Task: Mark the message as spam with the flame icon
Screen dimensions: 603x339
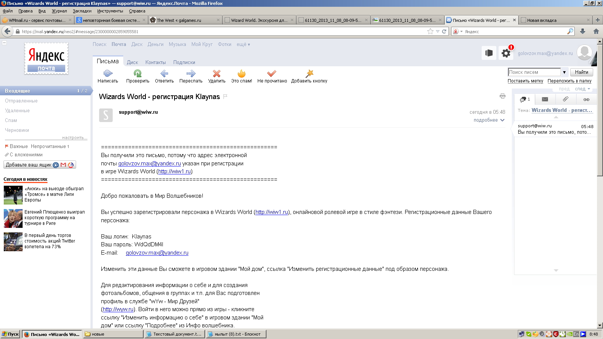Action: tap(242, 73)
